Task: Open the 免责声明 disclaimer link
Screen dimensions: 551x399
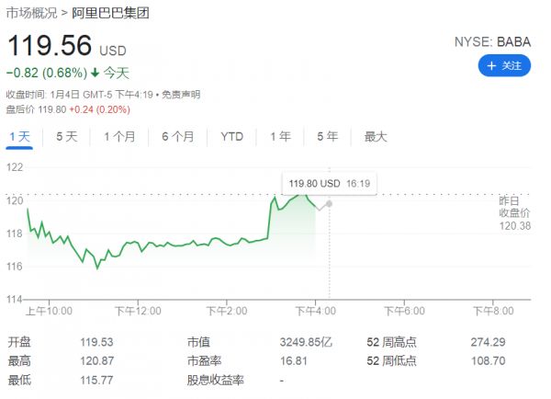Action: (181, 95)
